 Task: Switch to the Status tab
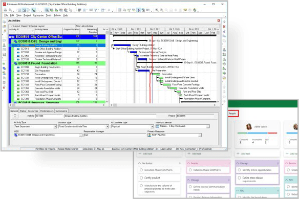coord(23,111)
